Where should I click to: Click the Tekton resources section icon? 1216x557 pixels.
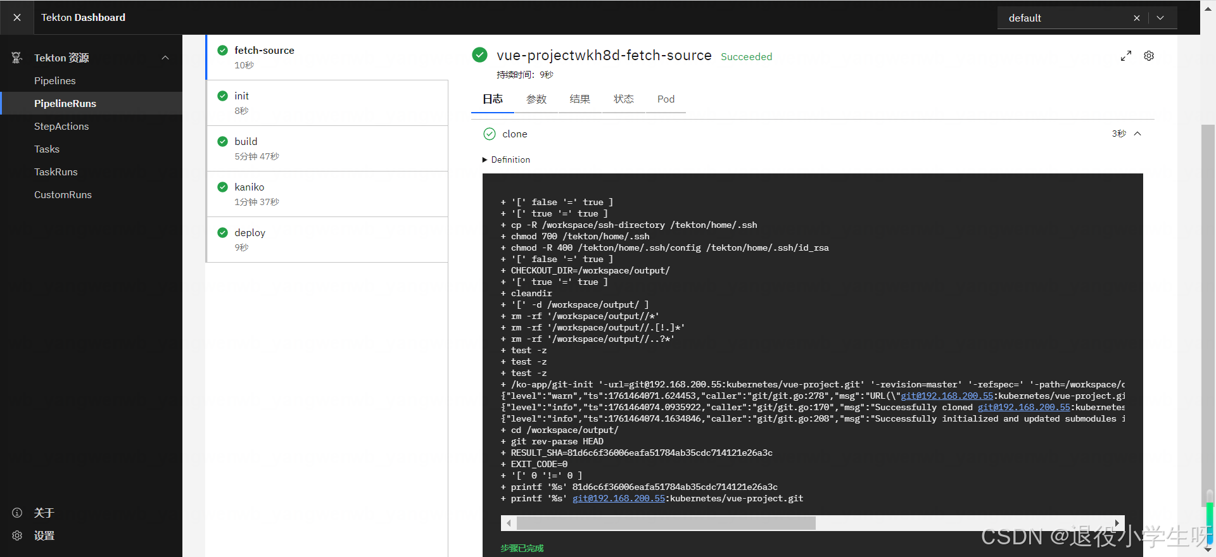[17, 58]
